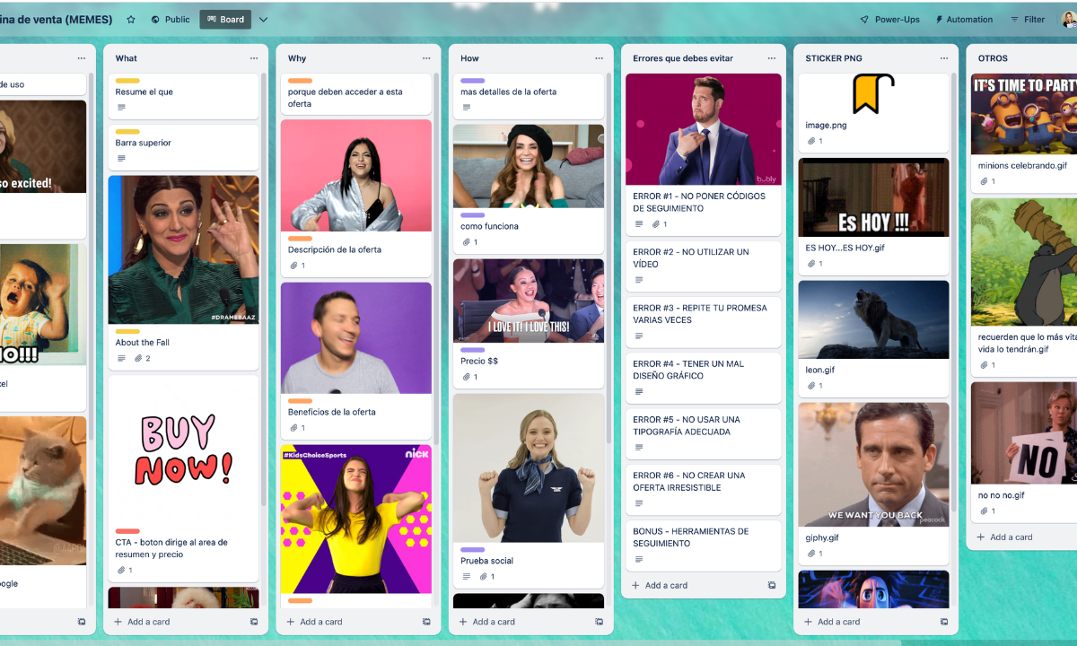The width and height of the screenshot is (1077, 646).
Task: Open the About the Fall card
Action: 184,272
